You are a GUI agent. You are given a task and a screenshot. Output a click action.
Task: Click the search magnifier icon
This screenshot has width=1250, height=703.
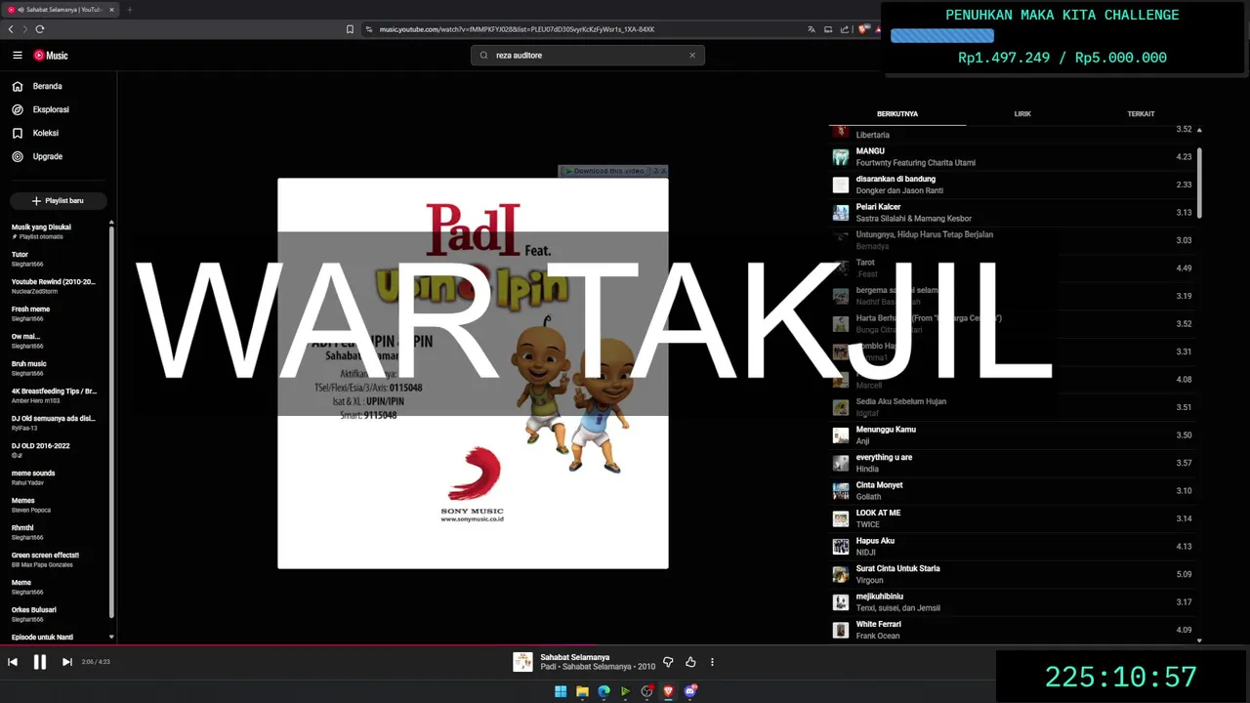483,56
